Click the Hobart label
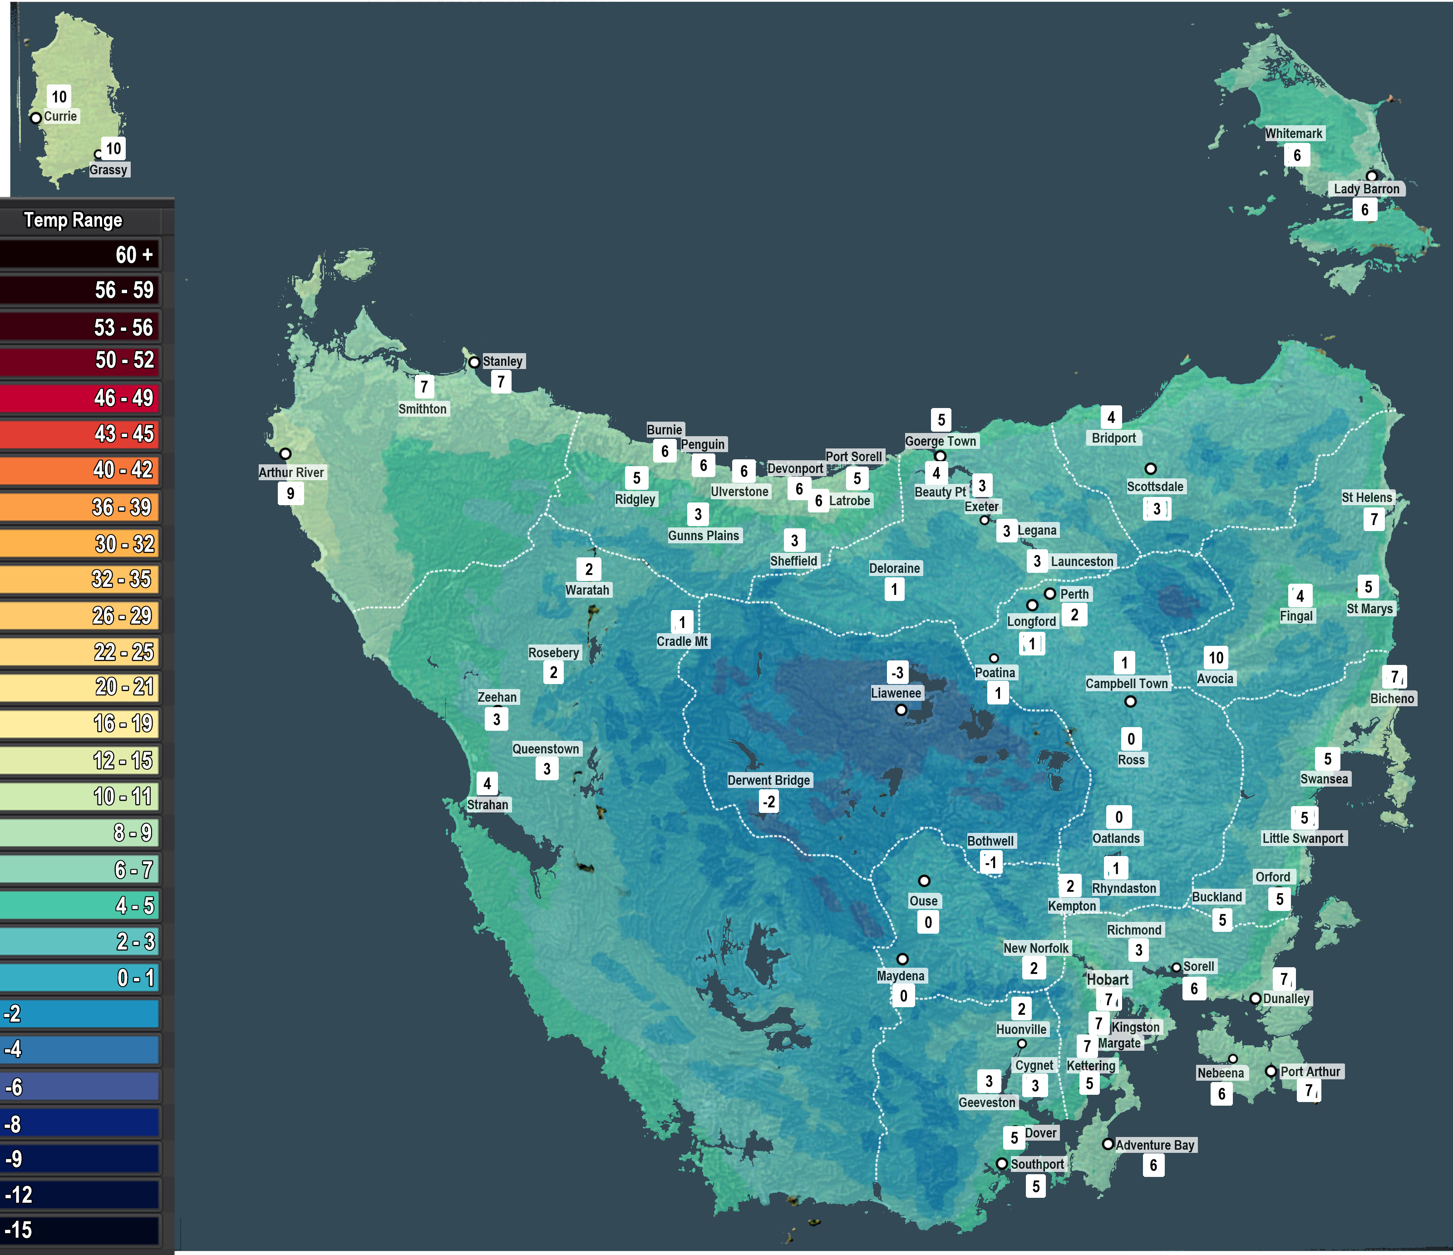1453x1255 pixels. click(1108, 979)
